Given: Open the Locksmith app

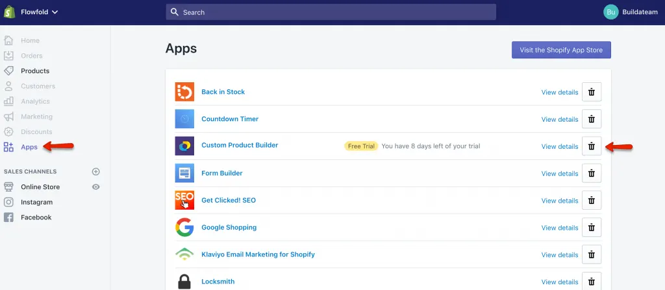Looking at the screenshot, I should click(x=218, y=281).
